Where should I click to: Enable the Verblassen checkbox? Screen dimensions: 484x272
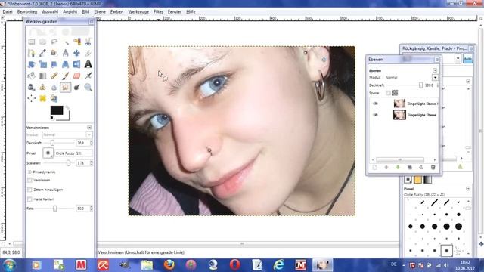[x=29, y=180]
